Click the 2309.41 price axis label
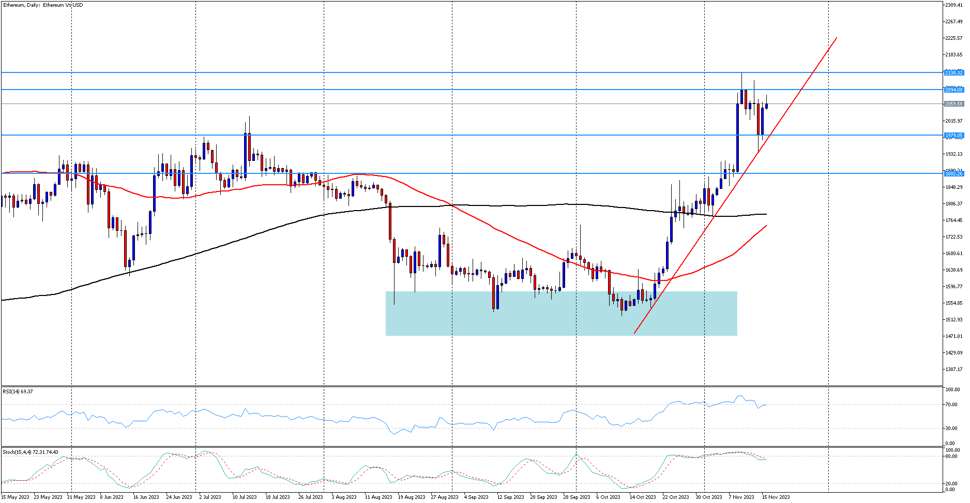Image resolution: width=970 pixels, height=503 pixels. pyautogui.click(x=954, y=5)
